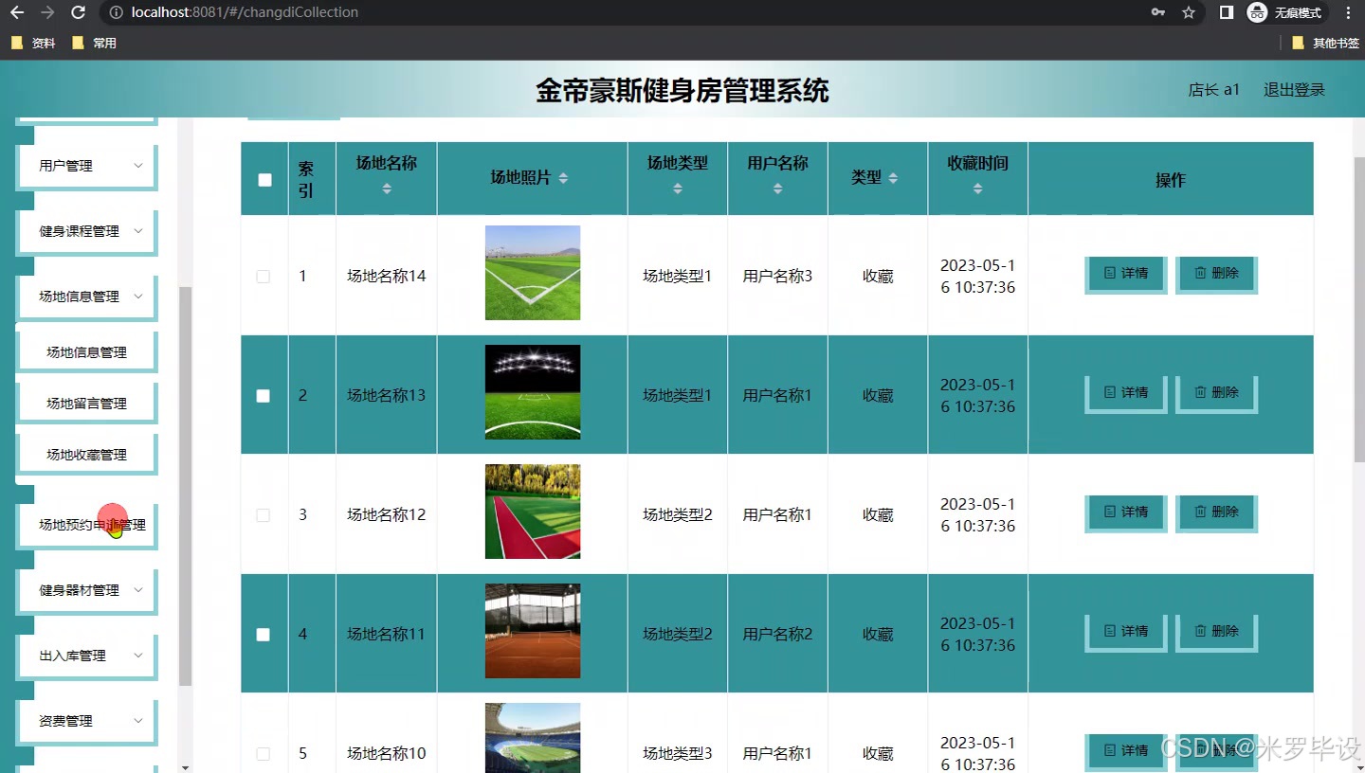Viewport: 1365px width, 773px height.
Task: Click the 用户名称3 cell
Action: [x=777, y=277]
